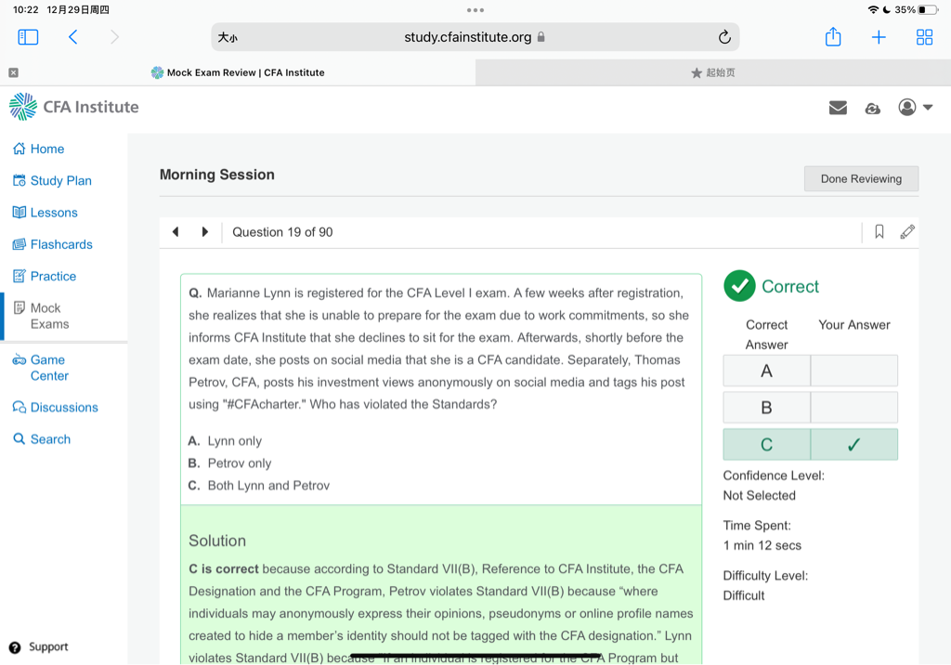Click the Practice notepad icon
Screen dimensions: 951x665
(20, 276)
